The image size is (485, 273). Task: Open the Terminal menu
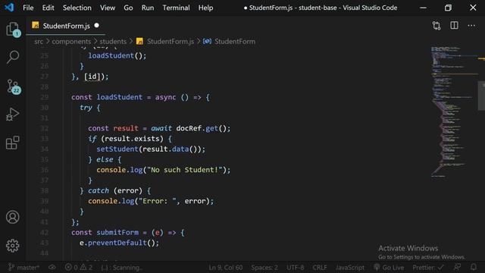click(x=176, y=8)
